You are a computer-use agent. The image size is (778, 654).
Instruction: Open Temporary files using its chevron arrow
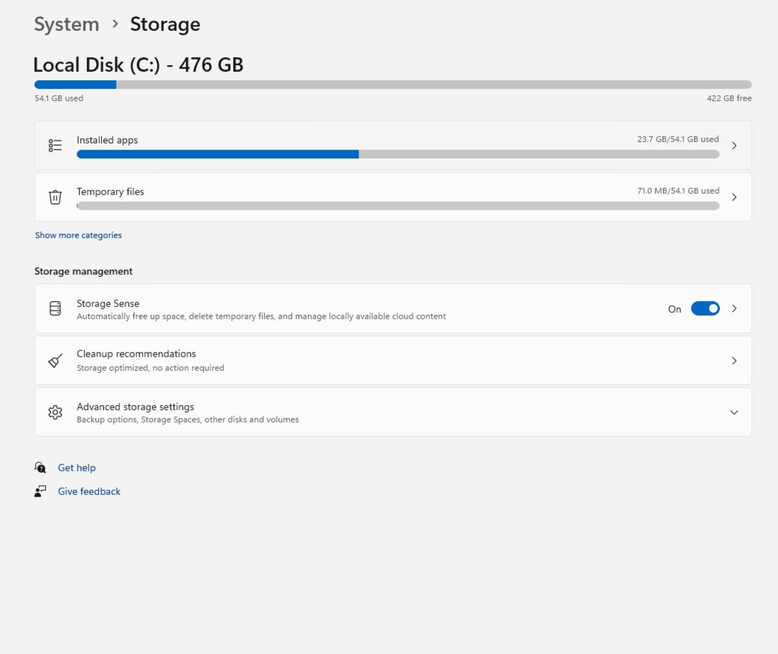tap(734, 197)
